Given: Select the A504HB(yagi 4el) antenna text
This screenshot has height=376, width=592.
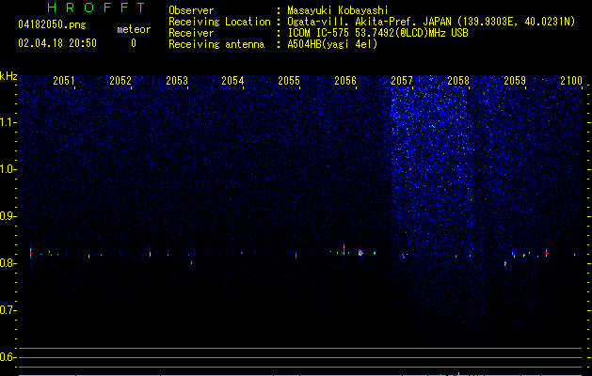Looking at the screenshot, I should point(332,44).
